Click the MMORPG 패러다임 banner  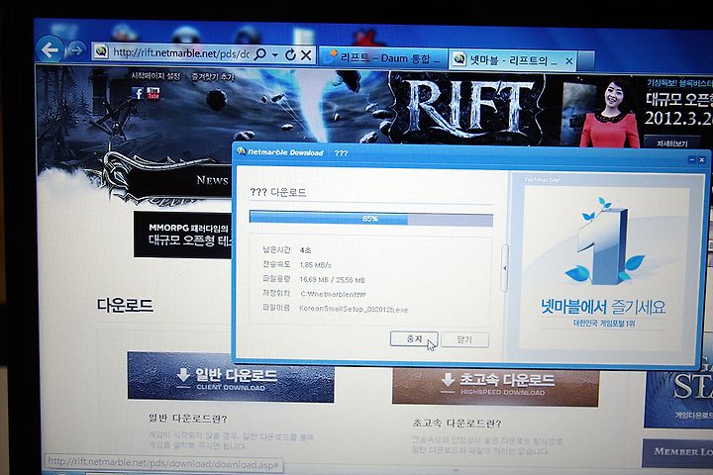pos(183,235)
